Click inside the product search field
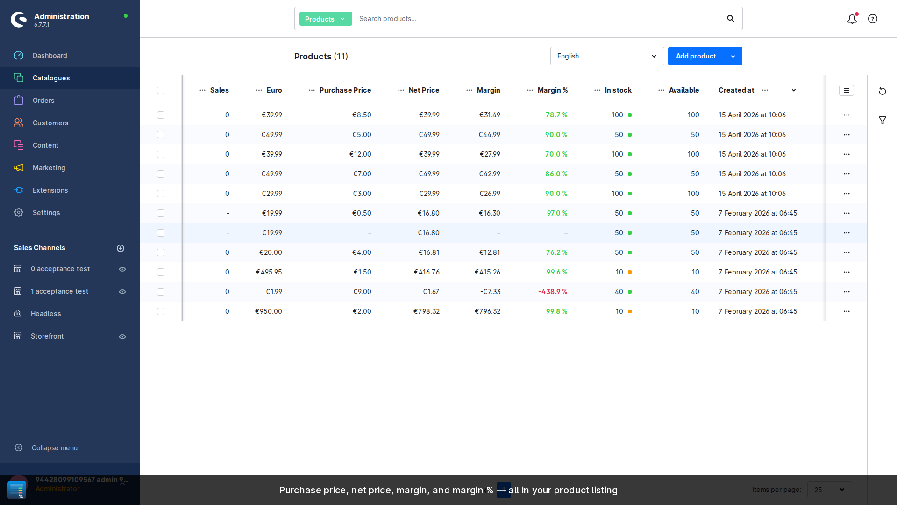Screen dimensions: 897x505 click(x=514, y=19)
